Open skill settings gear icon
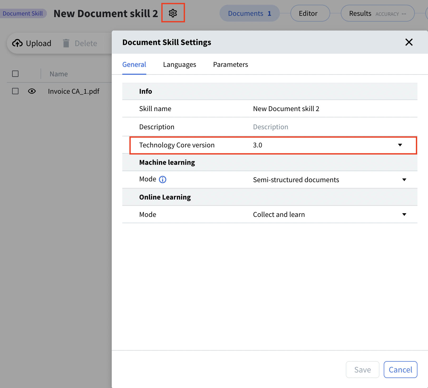Screen dimensions: 428x388 pos(173,13)
